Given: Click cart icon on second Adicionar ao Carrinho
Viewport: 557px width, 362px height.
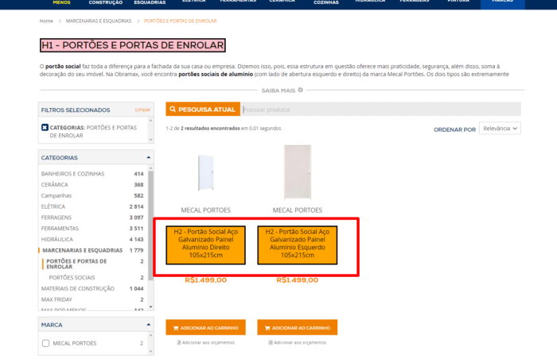Looking at the screenshot, I should click(x=266, y=328).
